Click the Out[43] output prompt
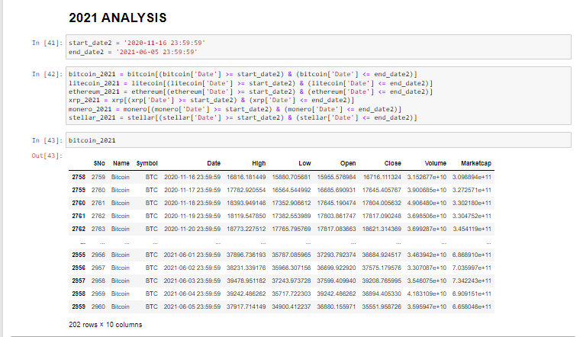 (47, 156)
